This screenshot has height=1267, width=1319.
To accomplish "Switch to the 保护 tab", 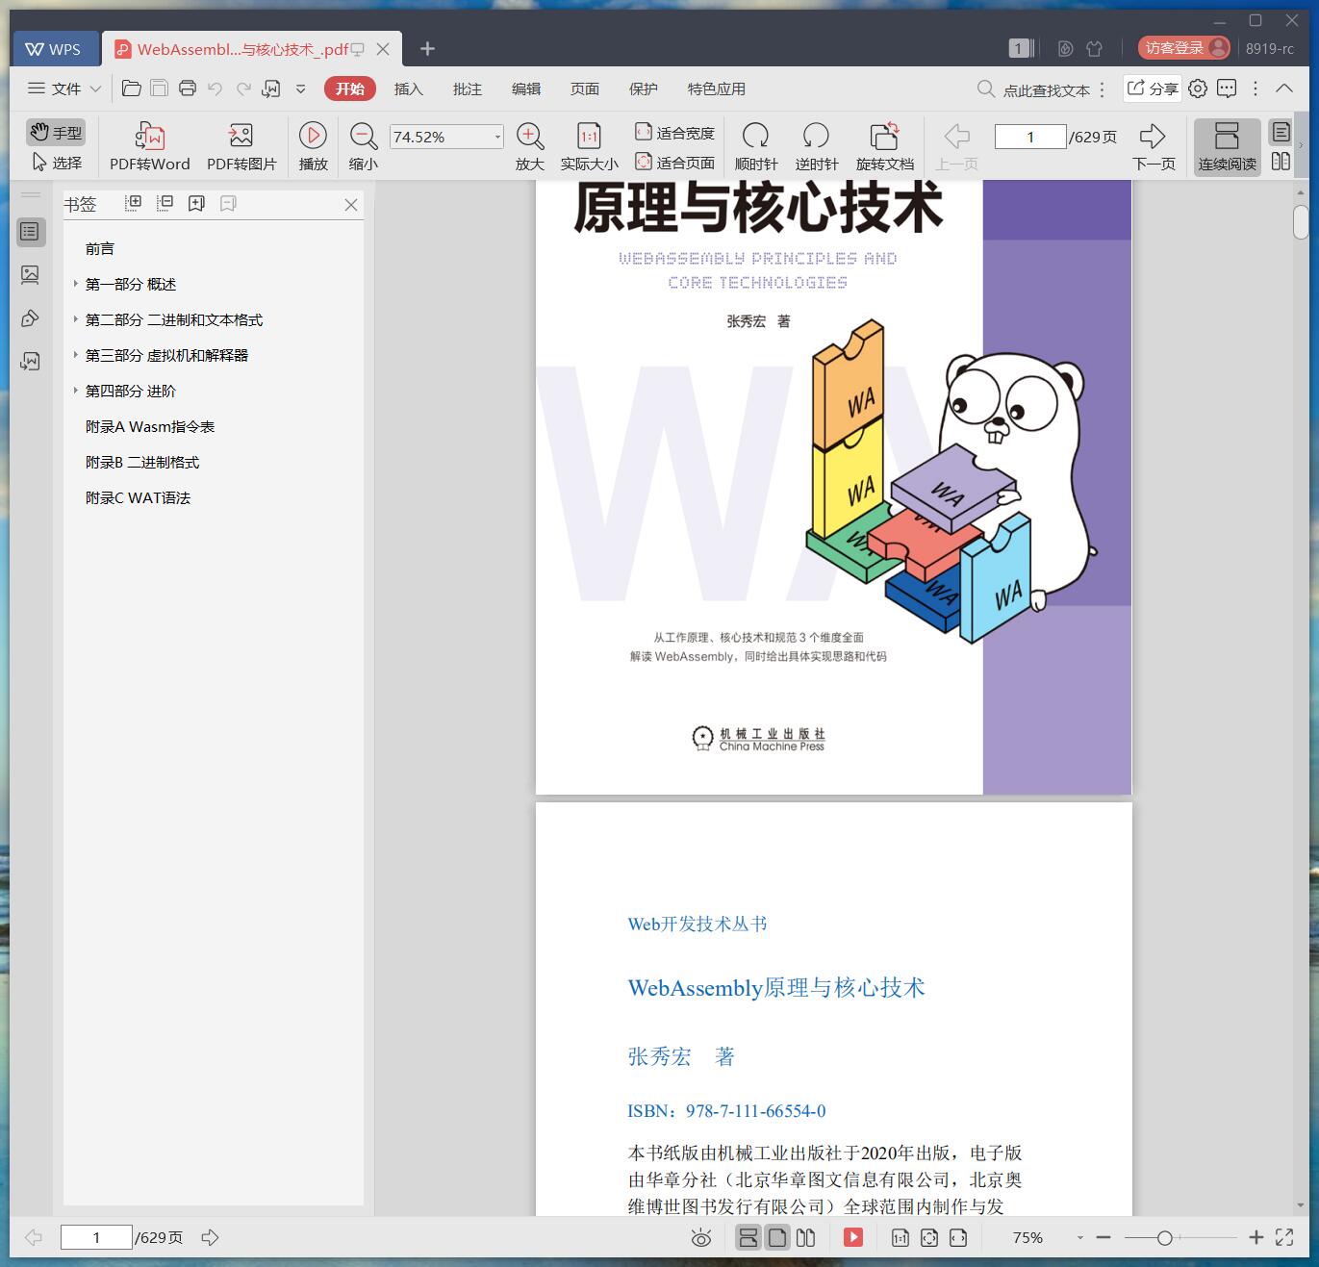I will pyautogui.click(x=643, y=89).
